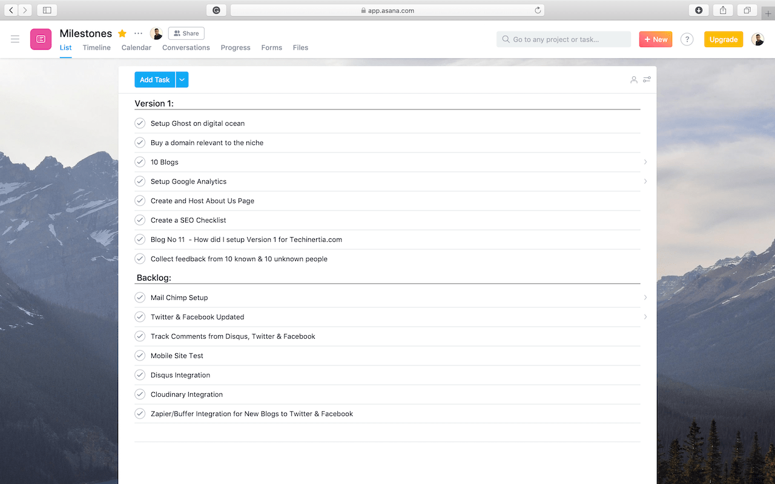Open the Files tab
Screen dimensions: 775x484
(x=300, y=48)
